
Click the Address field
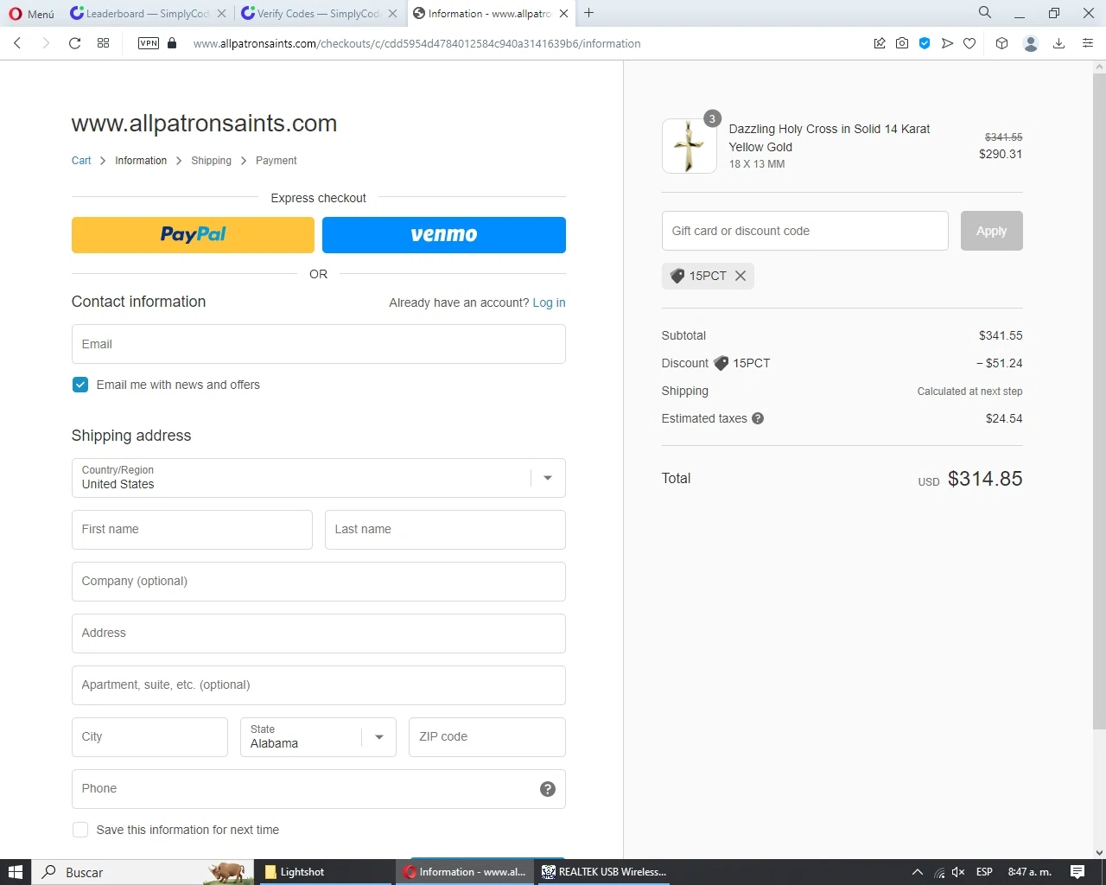pyautogui.click(x=319, y=634)
